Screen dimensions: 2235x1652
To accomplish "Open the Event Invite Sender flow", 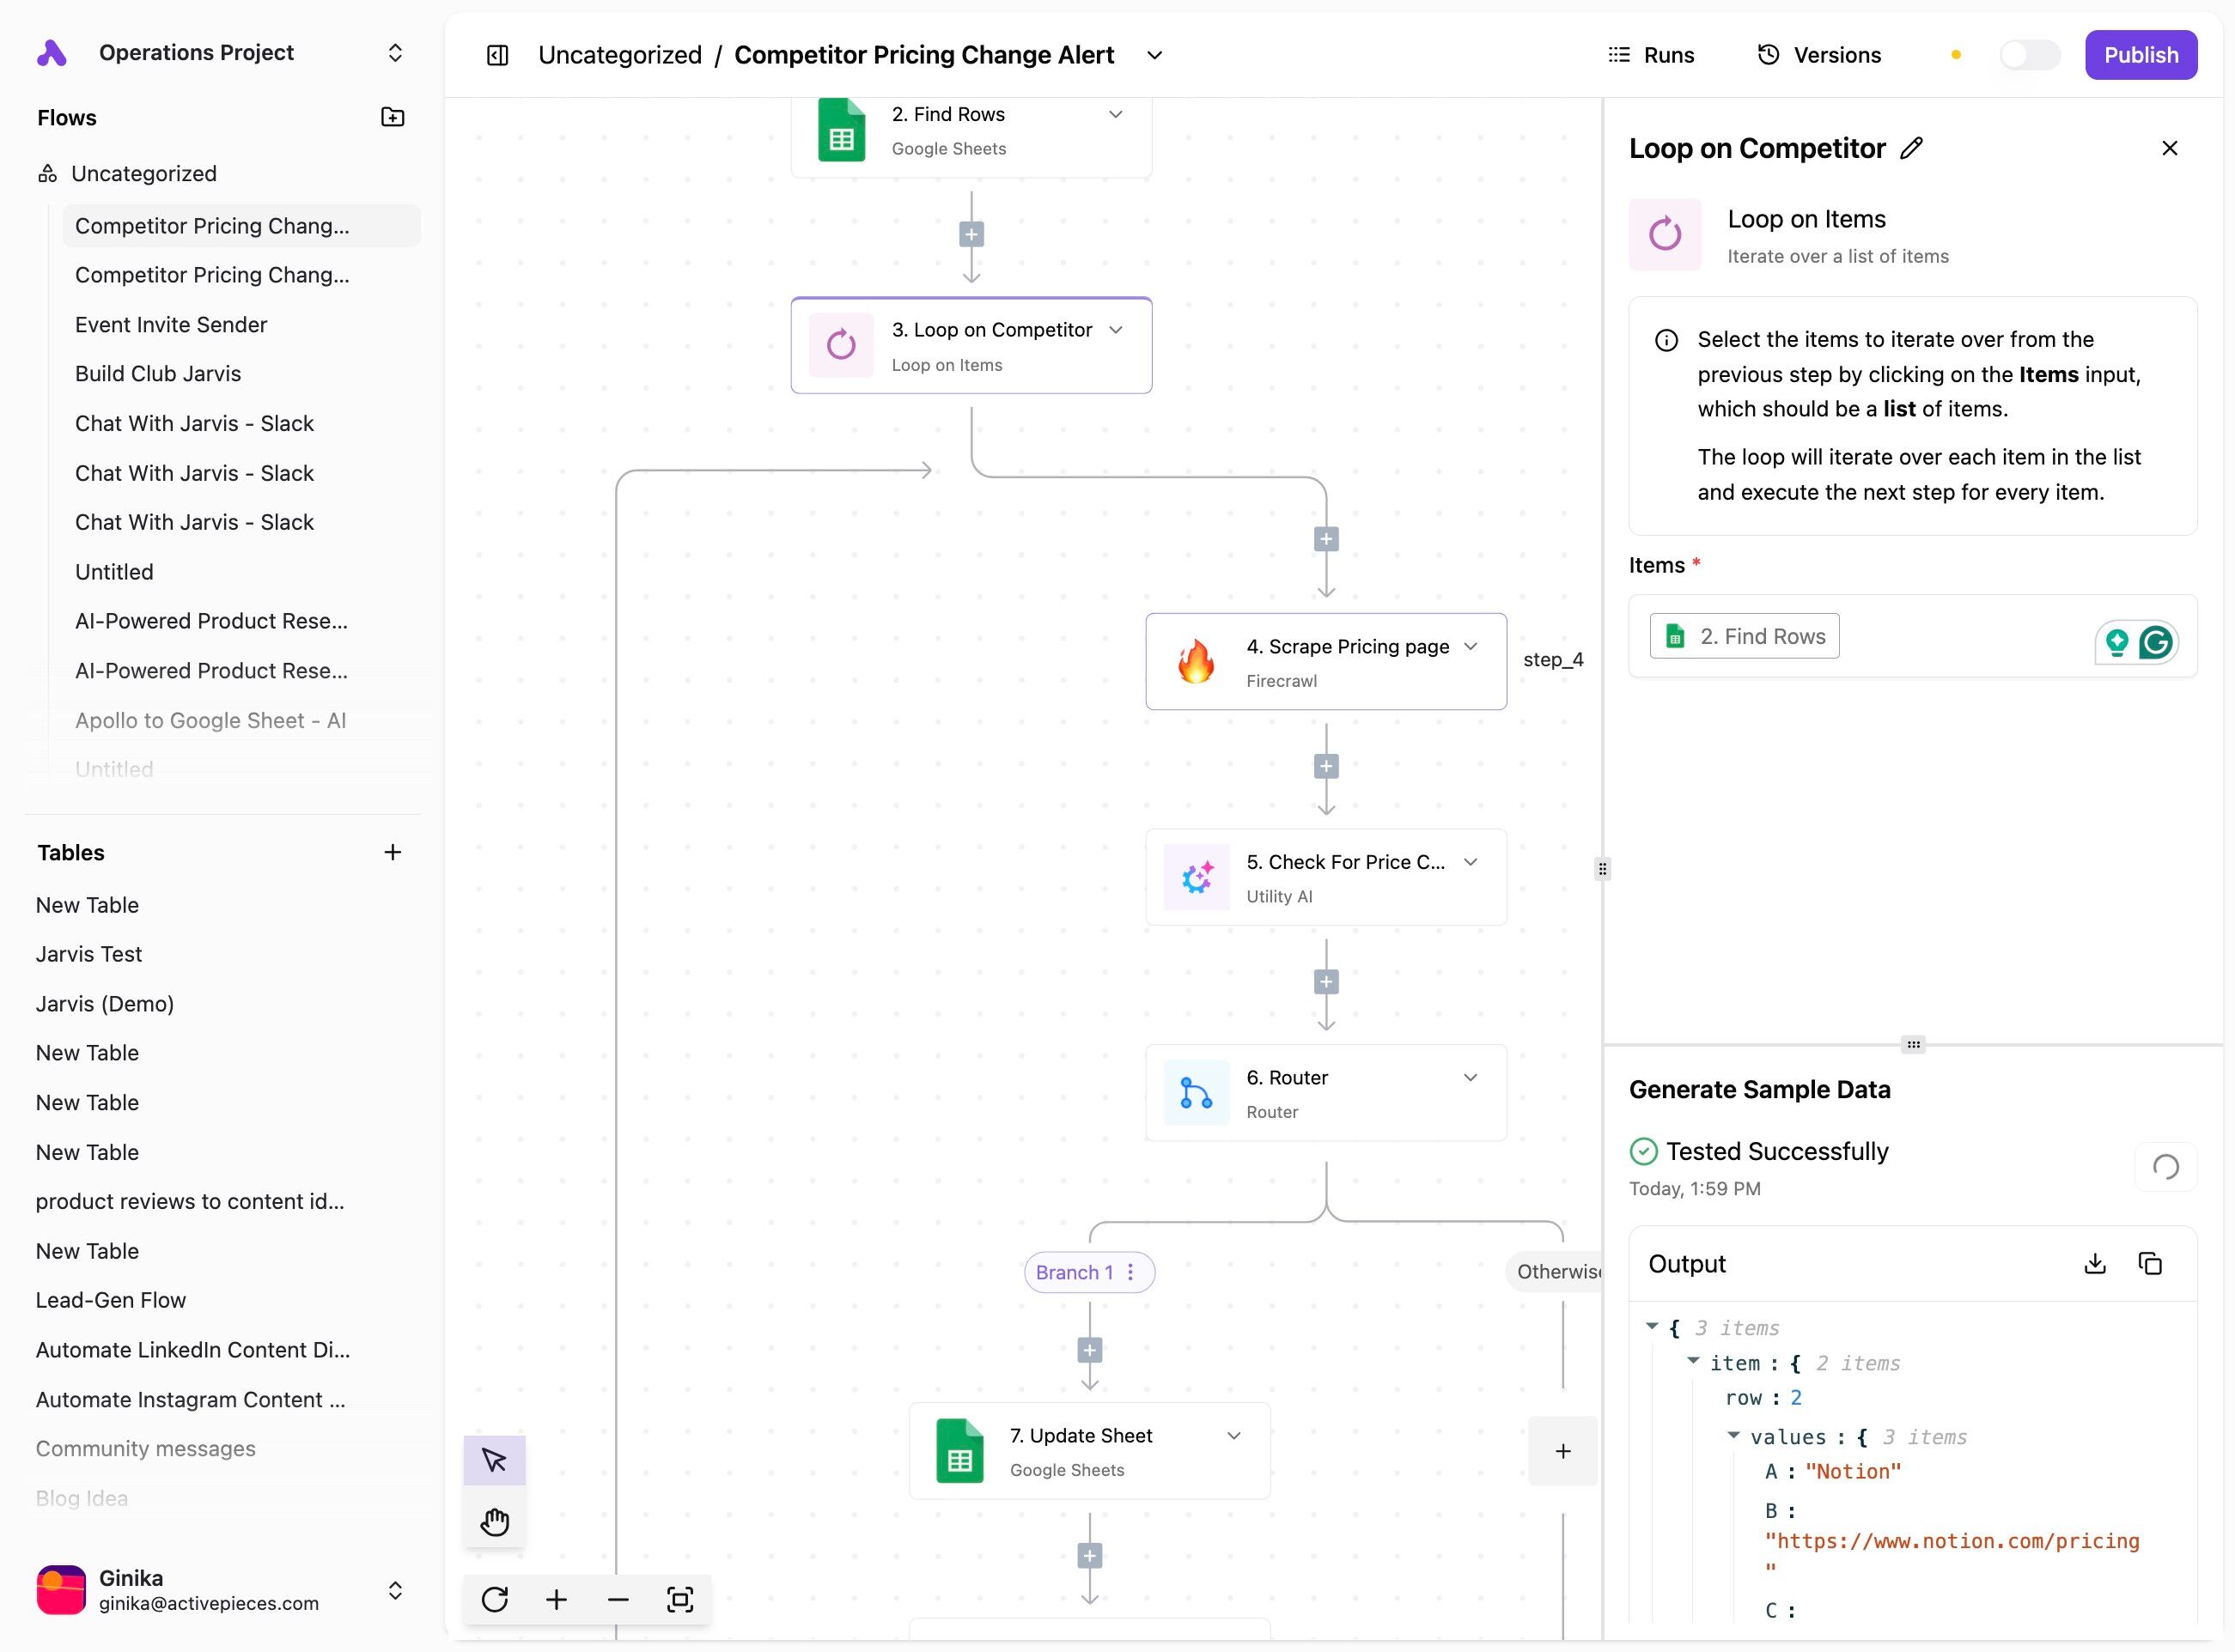I will 171,324.
